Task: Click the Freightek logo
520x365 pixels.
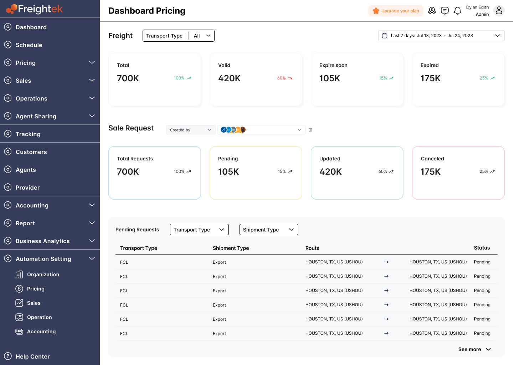Action: [x=34, y=9]
